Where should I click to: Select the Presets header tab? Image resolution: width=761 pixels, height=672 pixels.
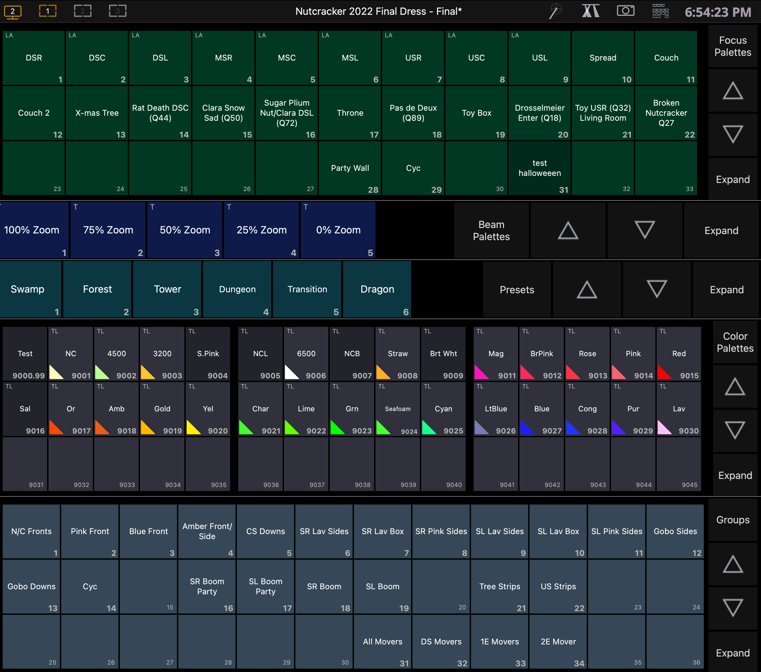tap(516, 290)
